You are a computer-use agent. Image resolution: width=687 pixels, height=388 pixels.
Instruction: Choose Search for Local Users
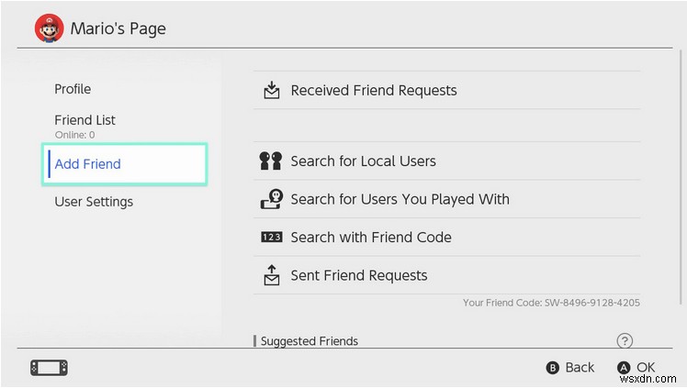(363, 161)
